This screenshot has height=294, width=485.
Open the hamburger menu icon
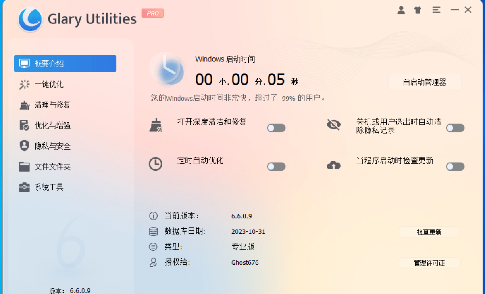tap(436, 10)
